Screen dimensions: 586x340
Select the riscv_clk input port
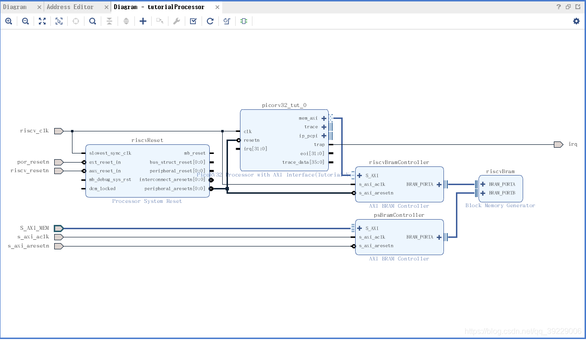(x=59, y=131)
